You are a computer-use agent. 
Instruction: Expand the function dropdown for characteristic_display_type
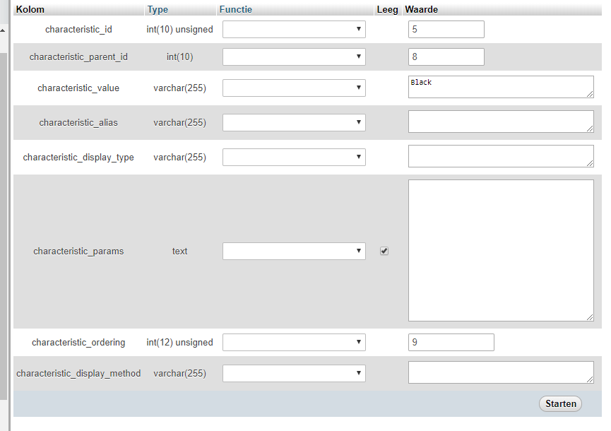point(294,157)
